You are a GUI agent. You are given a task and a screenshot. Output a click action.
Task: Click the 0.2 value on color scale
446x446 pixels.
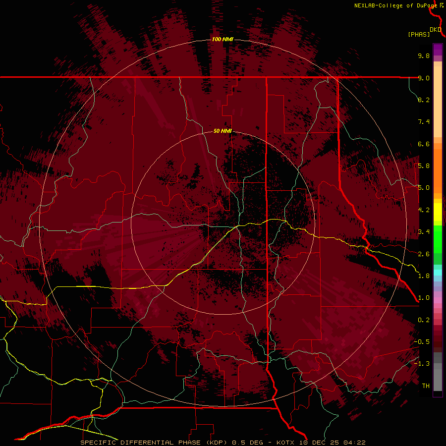(424, 320)
